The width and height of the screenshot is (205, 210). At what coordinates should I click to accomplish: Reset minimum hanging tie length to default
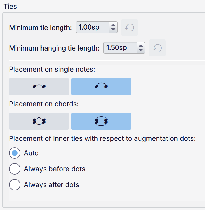[x=157, y=48]
